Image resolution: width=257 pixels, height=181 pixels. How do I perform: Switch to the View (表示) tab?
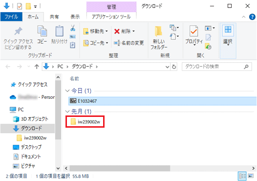click(75, 17)
